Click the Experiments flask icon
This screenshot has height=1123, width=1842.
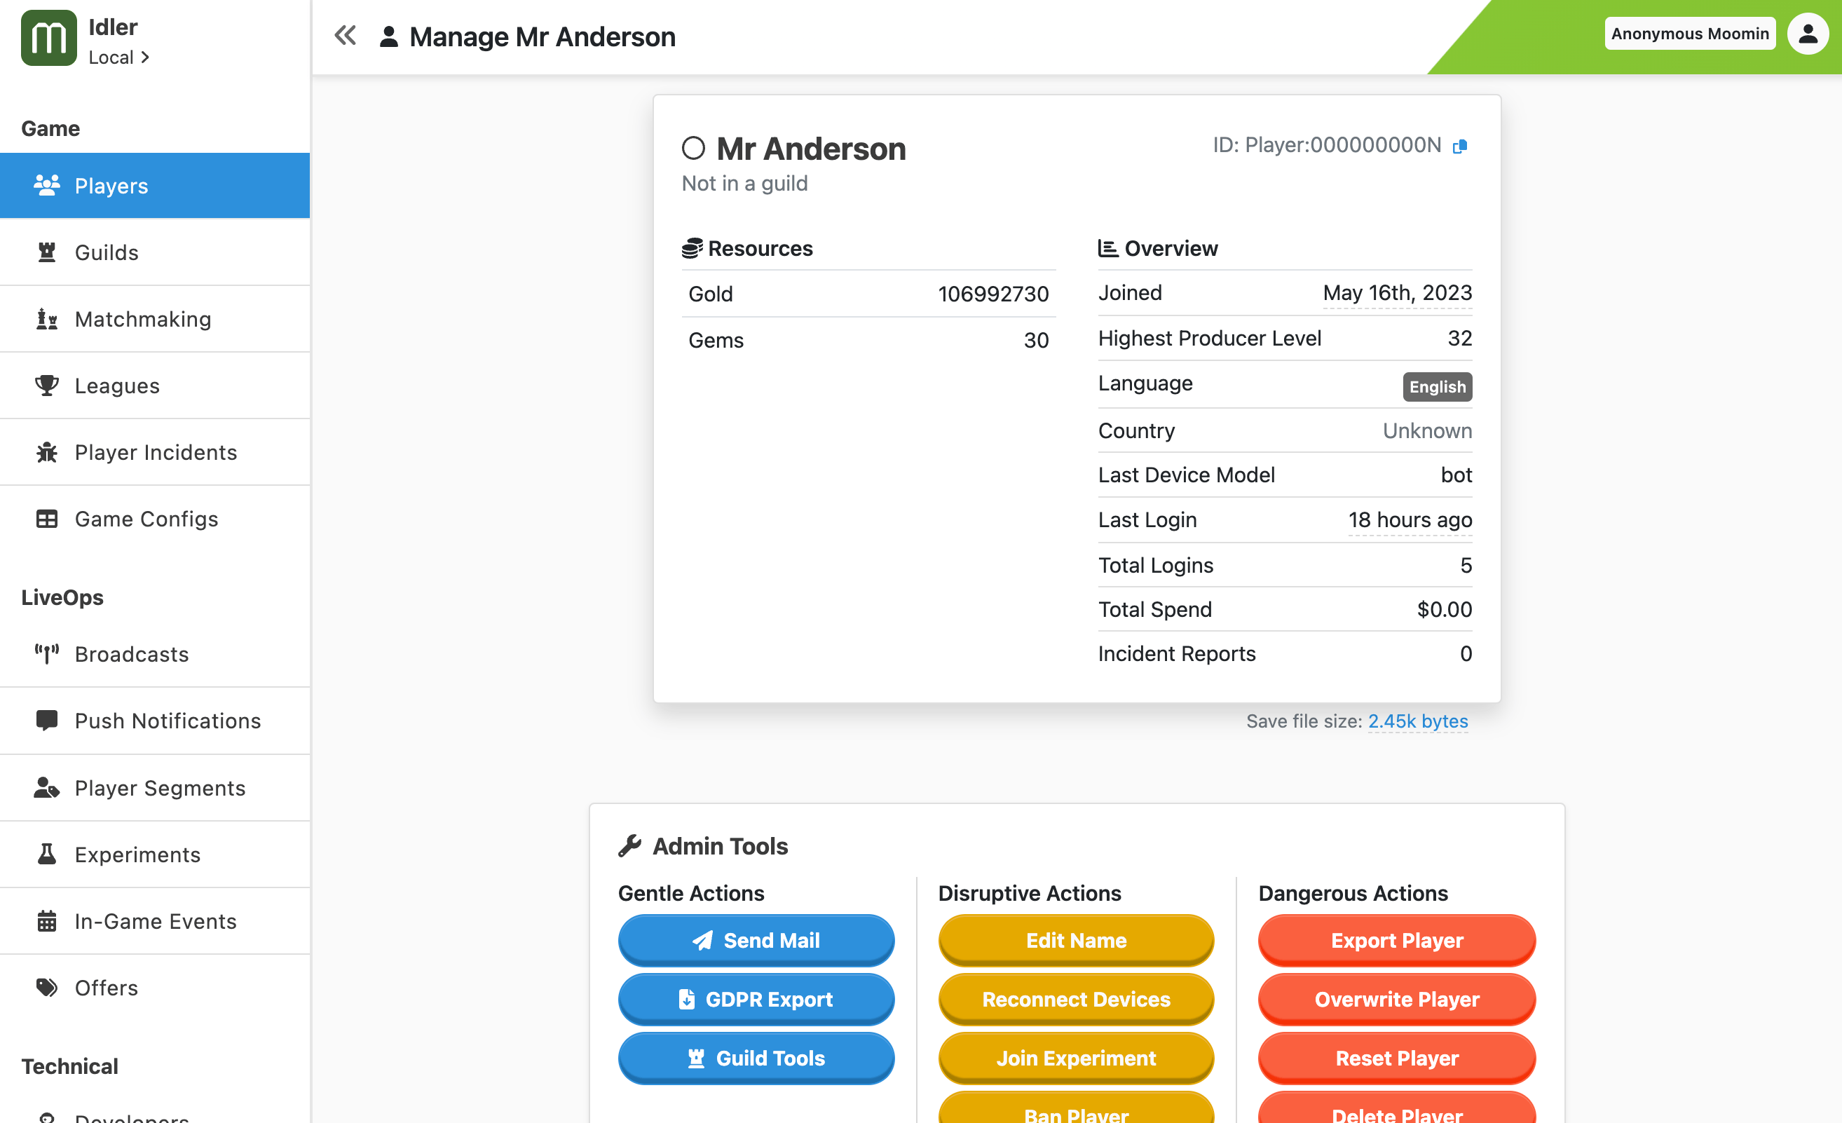pos(47,854)
